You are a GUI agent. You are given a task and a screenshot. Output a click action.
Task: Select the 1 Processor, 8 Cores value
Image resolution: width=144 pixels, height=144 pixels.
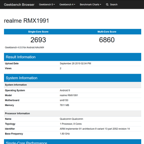(71, 124)
